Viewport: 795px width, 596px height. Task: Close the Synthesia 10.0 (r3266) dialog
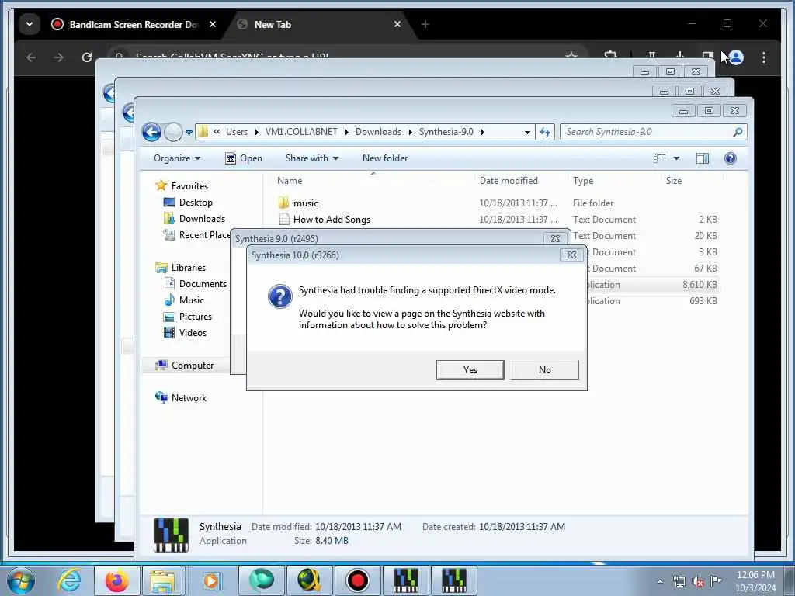571,255
